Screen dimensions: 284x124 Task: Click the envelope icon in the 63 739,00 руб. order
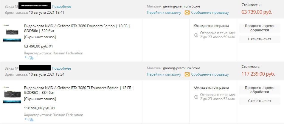[187, 13]
